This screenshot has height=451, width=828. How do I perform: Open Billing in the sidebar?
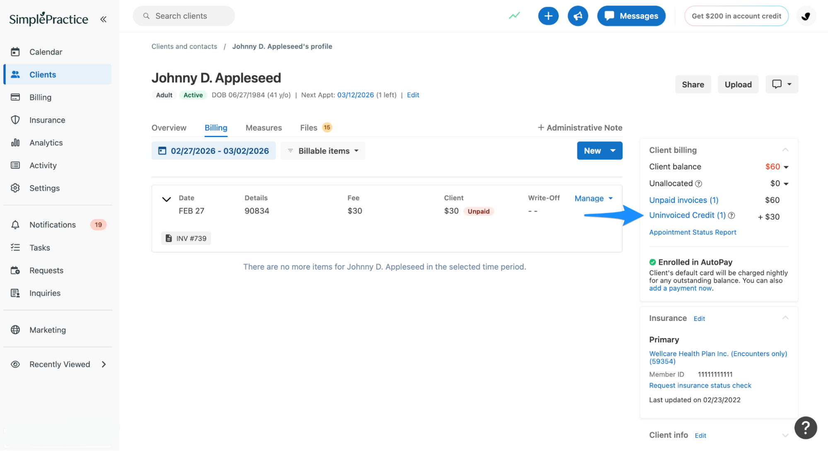point(40,97)
